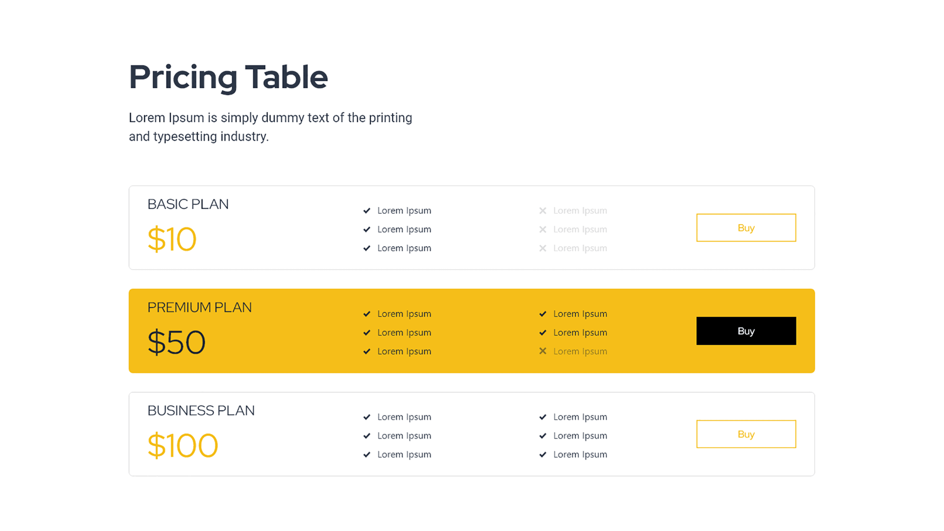Click the $10 price in Basic Plan
944x531 pixels.
point(172,239)
